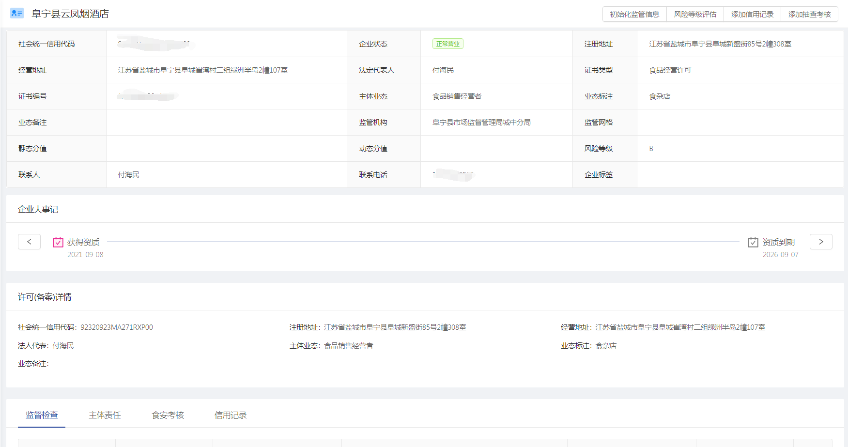
Task: Select the 食安考核 tab
Action: [168, 415]
